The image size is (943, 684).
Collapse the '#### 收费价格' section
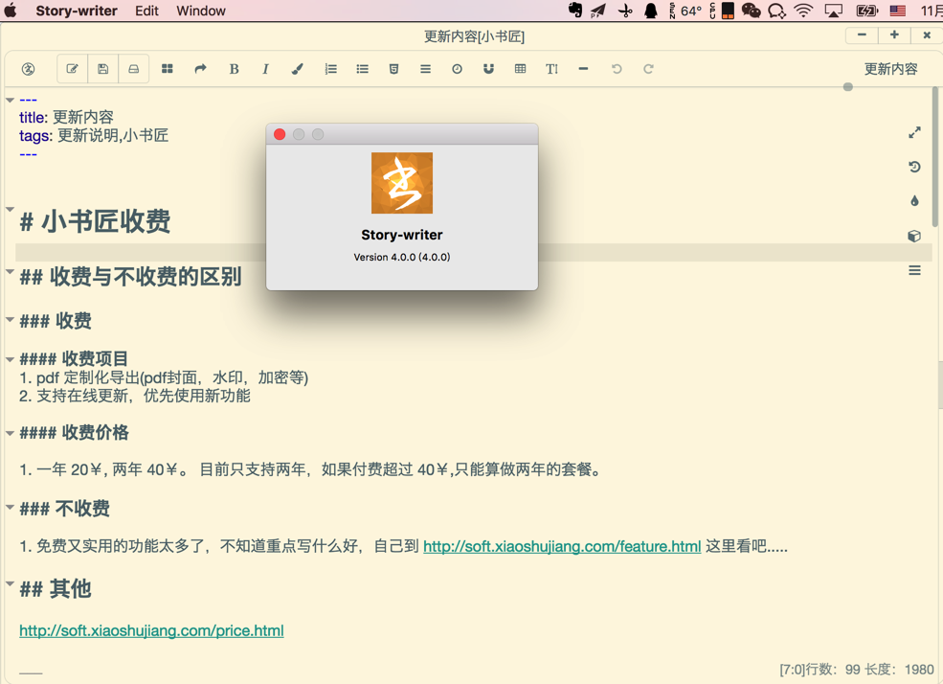[10, 433]
